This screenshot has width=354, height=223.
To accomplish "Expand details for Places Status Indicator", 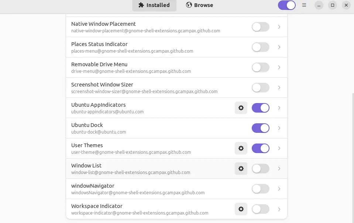I will pyautogui.click(x=279, y=47).
